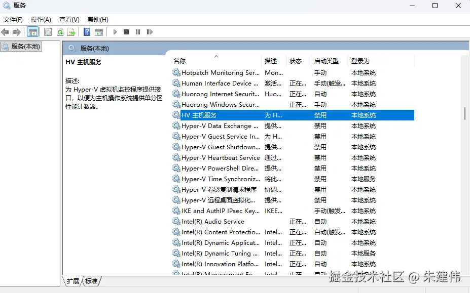This screenshot has height=293, width=470.
Task: Select Intel(R) Dynamic Tuning service name
Action: coord(220,253)
